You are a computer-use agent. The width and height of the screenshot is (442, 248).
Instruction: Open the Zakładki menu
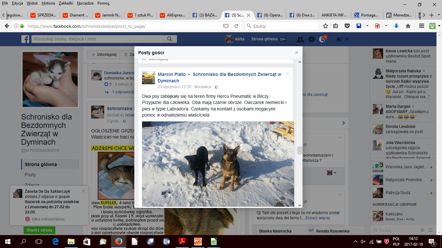coord(66,3)
